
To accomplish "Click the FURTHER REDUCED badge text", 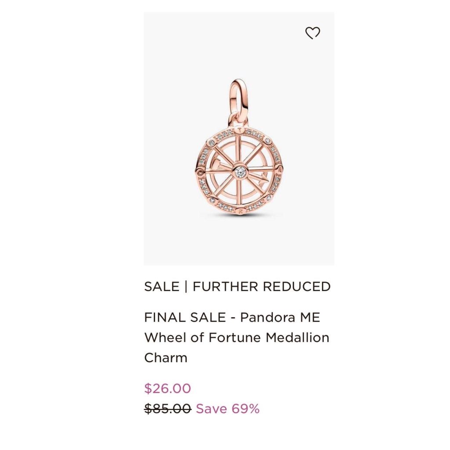I will pos(262,287).
